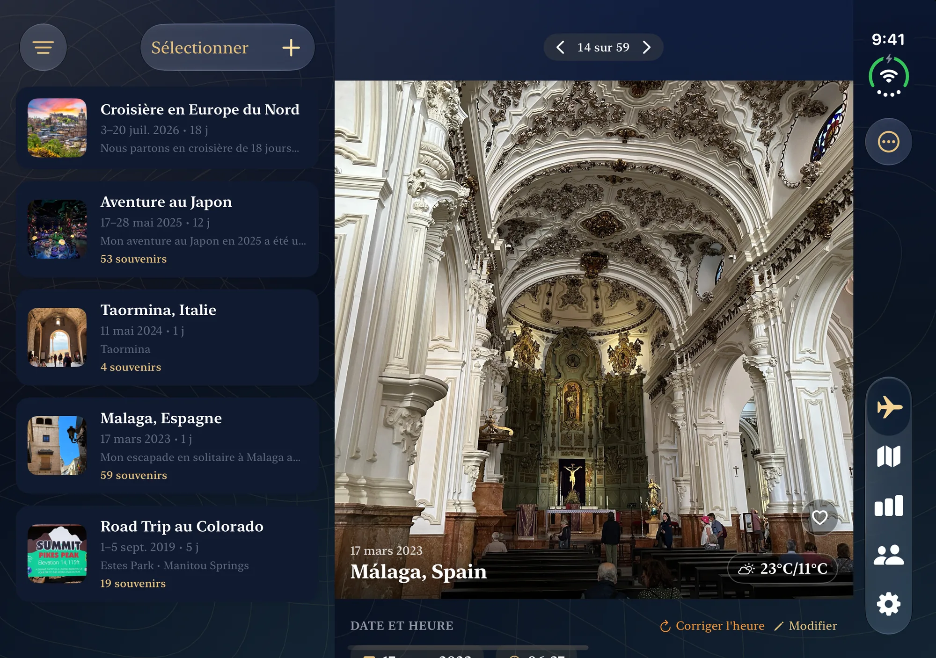
Task: Open settings gear in side rail
Action: click(x=888, y=604)
